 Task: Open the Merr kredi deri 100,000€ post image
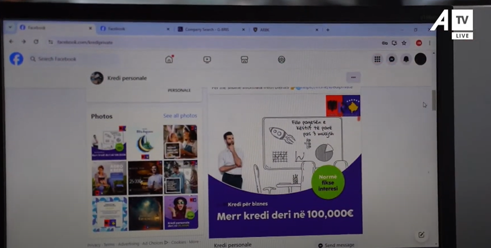[285, 166]
